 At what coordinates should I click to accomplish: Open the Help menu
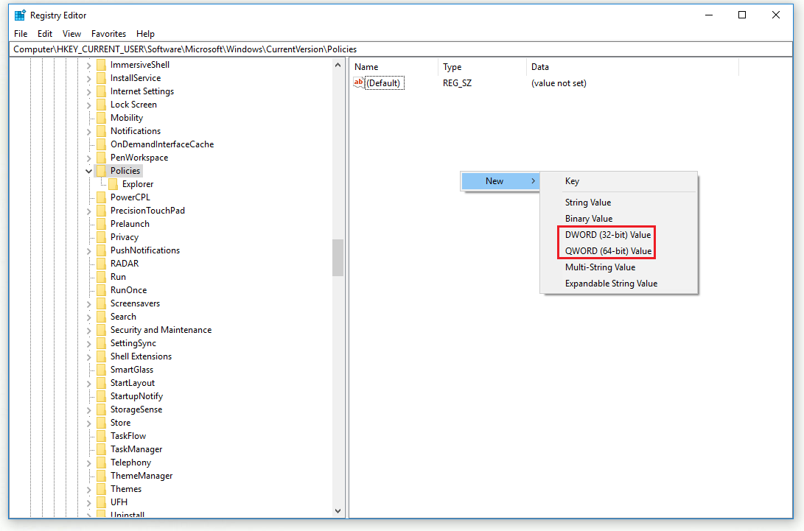[x=145, y=34]
